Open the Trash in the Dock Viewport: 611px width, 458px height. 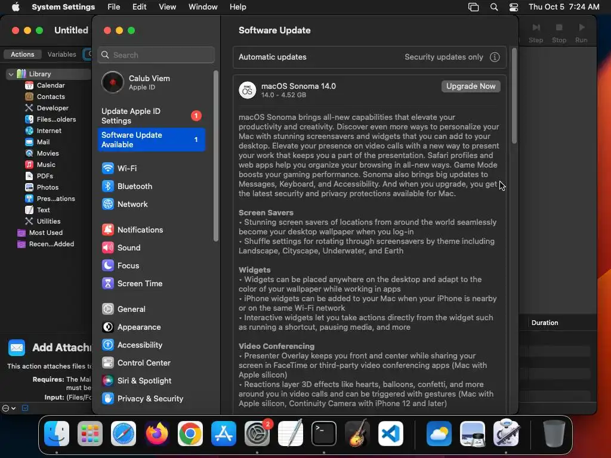[x=554, y=434]
